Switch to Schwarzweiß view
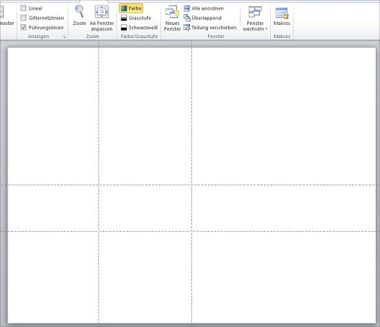The width and height of the screenshot is (380, 327). point(139,28)
